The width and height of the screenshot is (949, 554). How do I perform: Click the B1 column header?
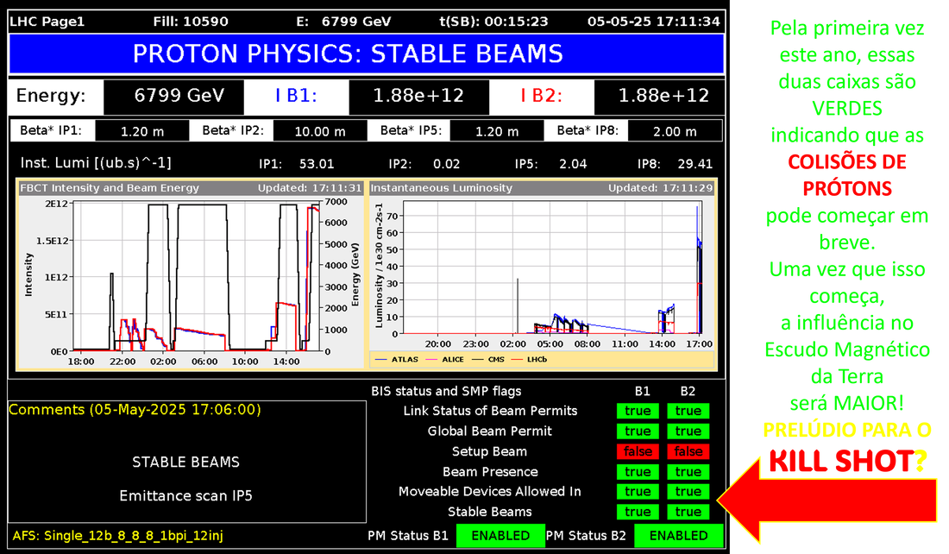[642, 391]
